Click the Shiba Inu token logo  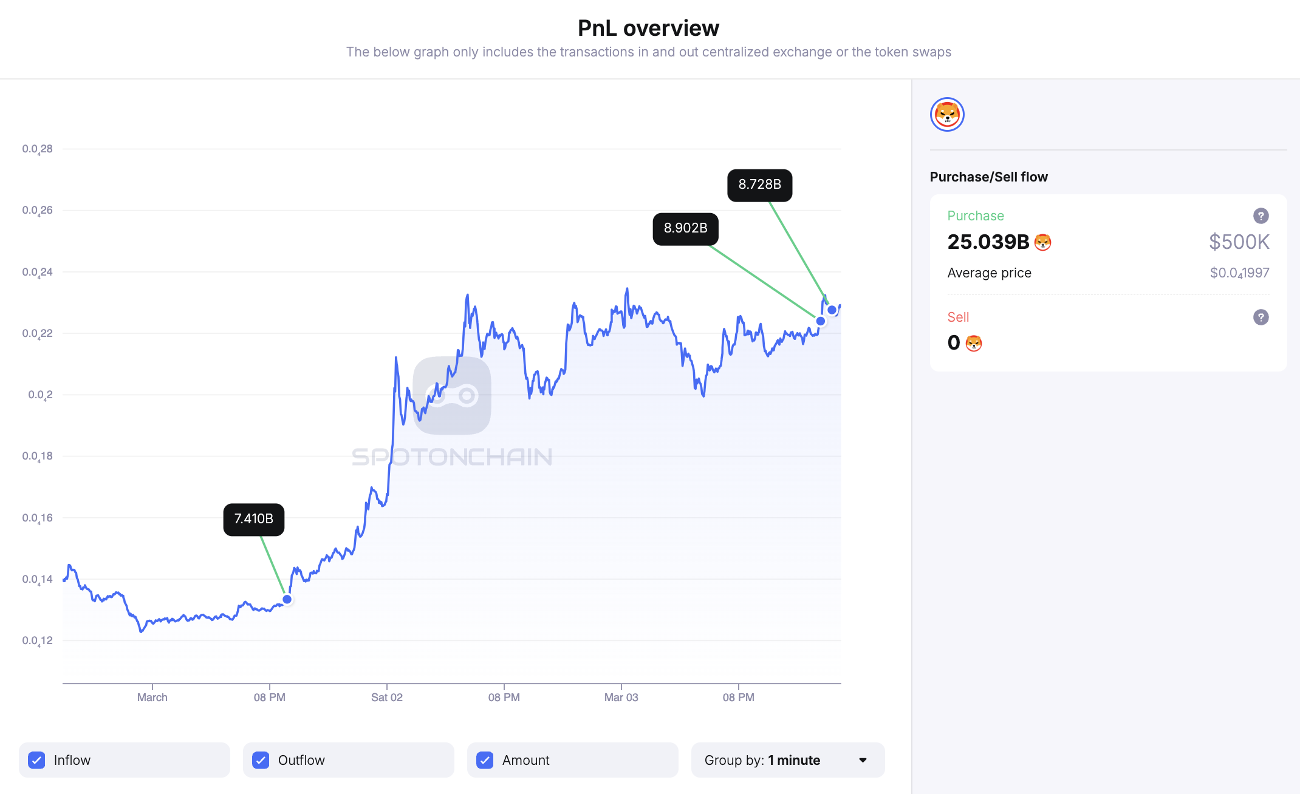pyautogui.click(x=947, y=114)
